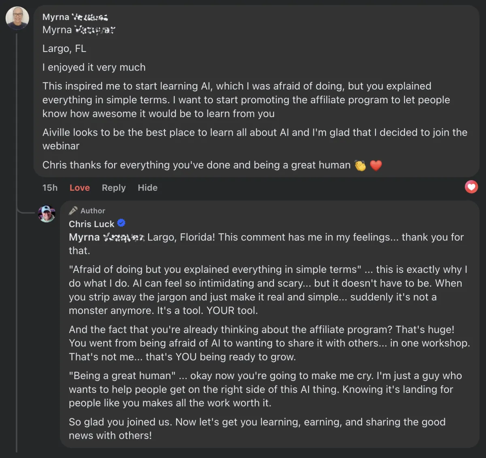This screenshot has width=486, height=458.
Task: Click the "So glad you joined us" paragraph
Action: pyautogui.click(x=257, y=428)
